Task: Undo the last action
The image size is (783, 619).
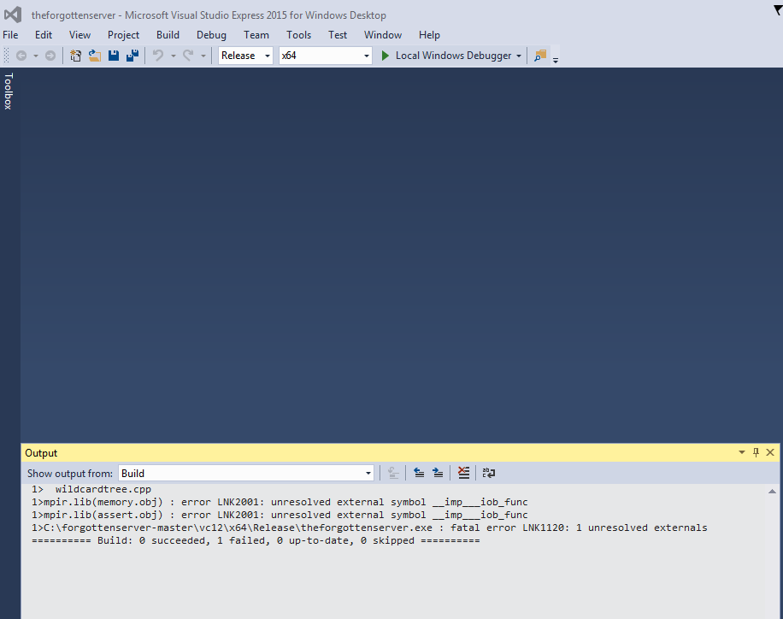Action: point(158,56)
